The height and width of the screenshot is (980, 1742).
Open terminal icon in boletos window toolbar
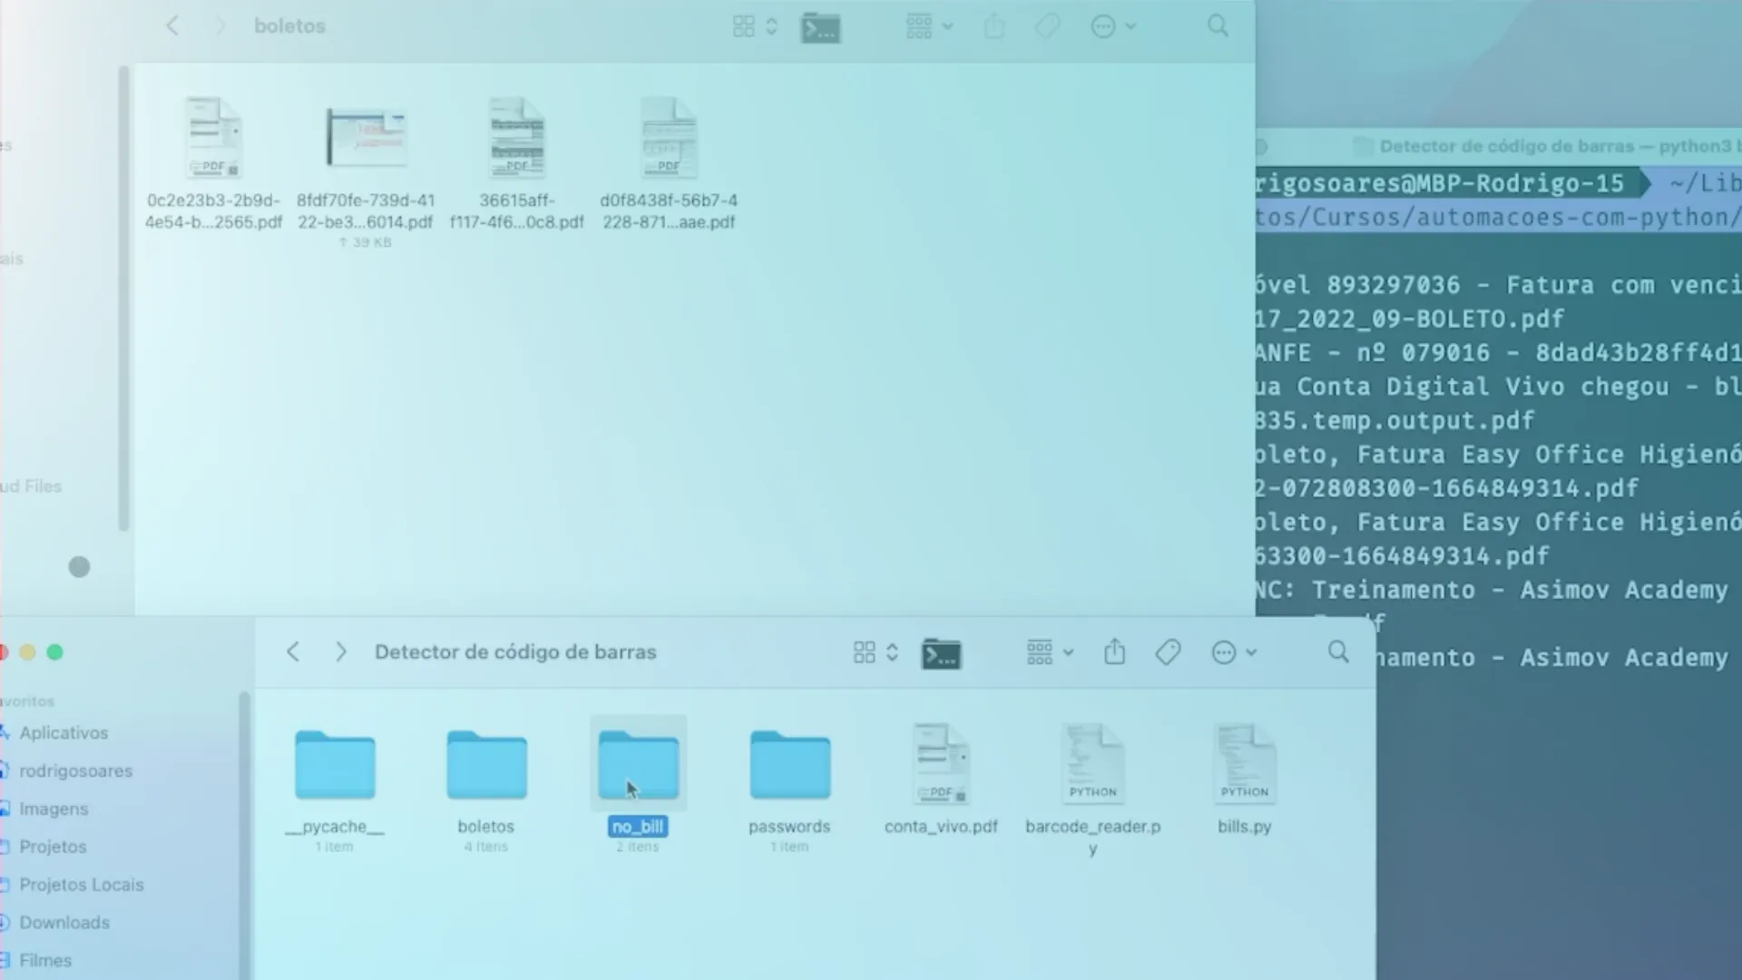pos(820,28)
